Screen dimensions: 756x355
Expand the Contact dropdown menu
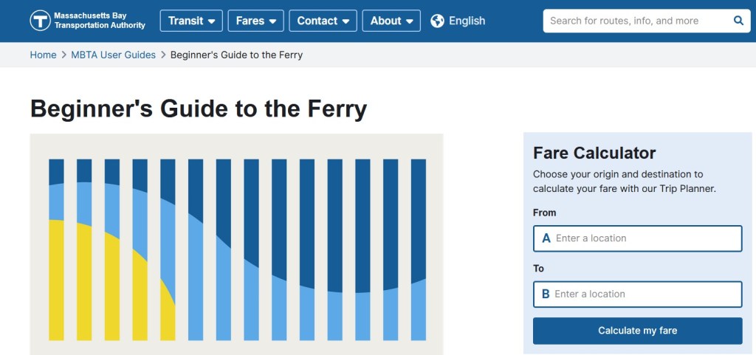click(323, 21)
